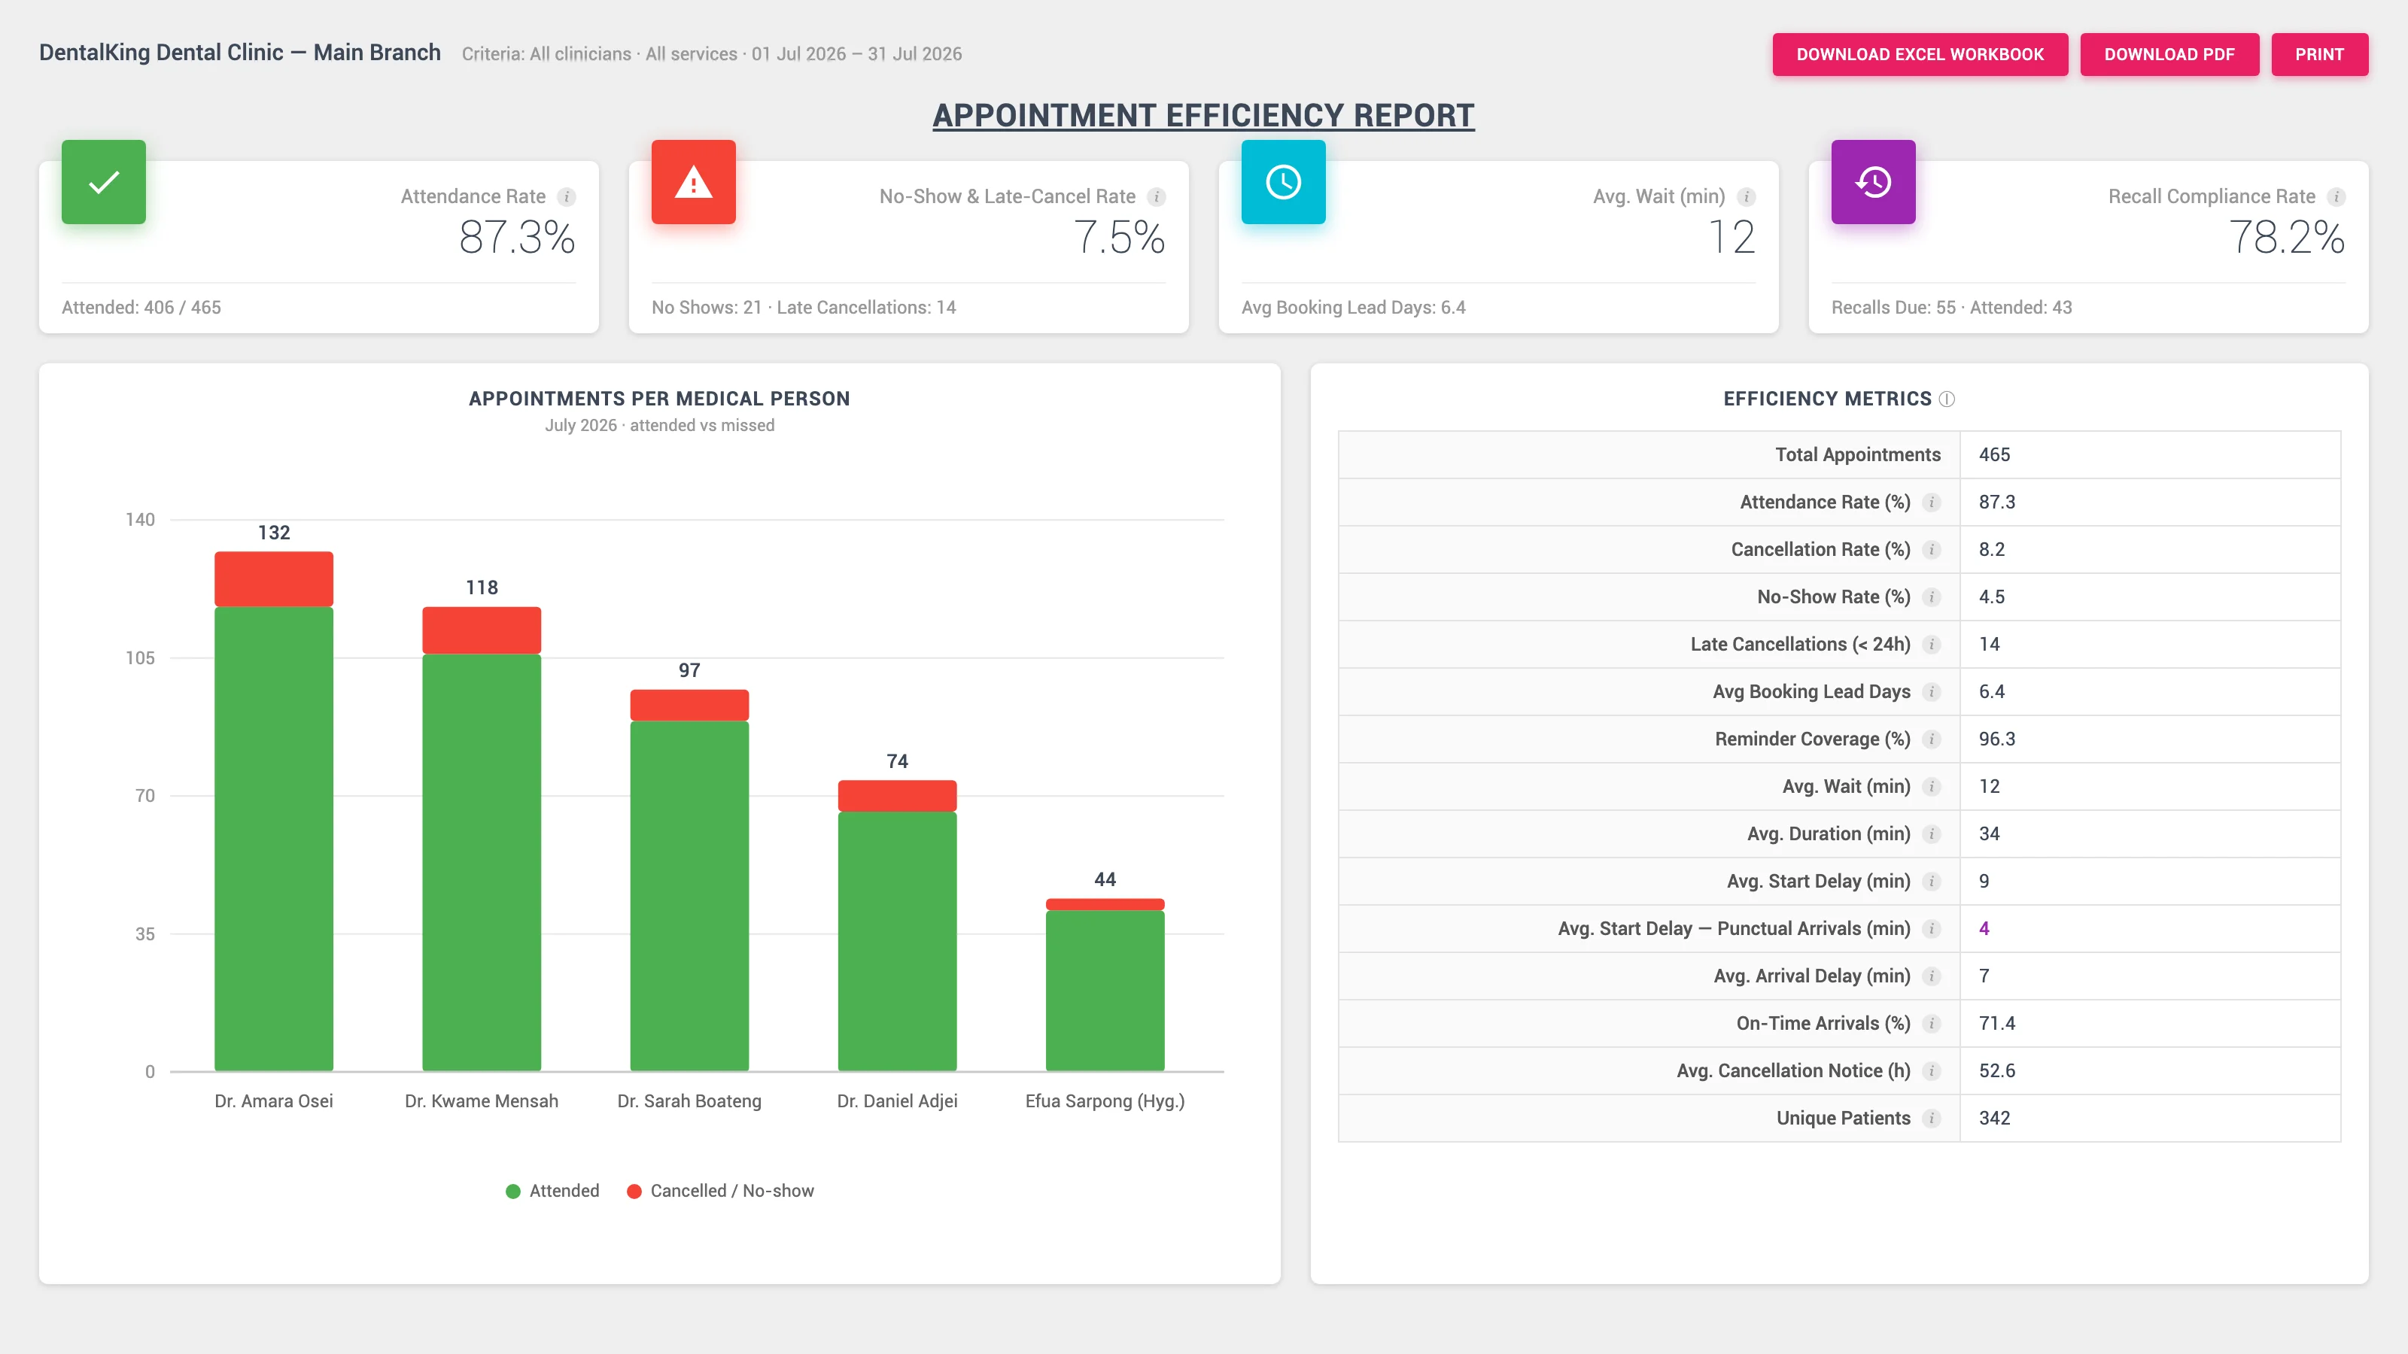This screenshot has height=1354, width=2408.
Task: Click the blue clock Avg. Wait icon
Action: click(1284, 182)
